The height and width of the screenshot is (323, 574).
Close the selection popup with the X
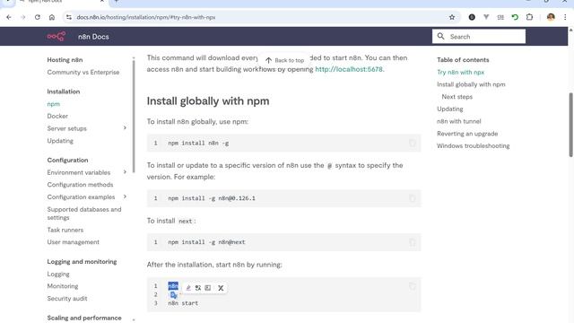(x=221, y=288)
